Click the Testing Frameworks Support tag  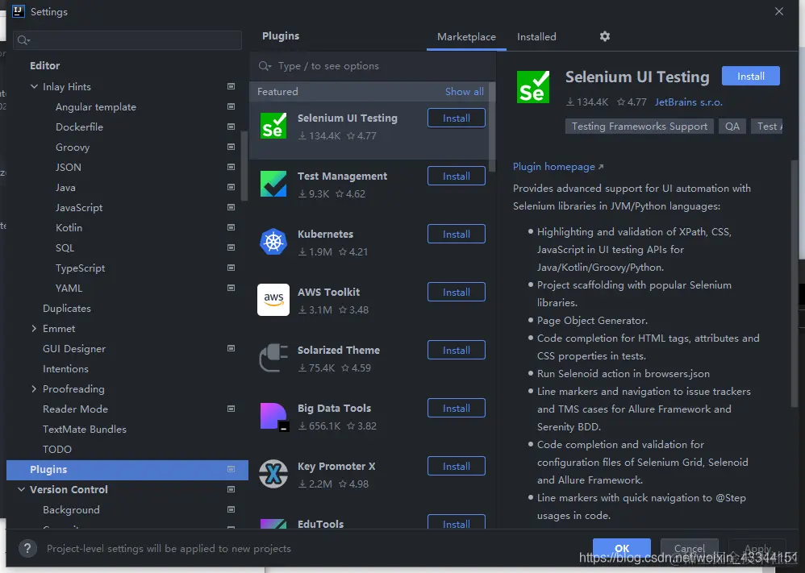click(639, 127)
